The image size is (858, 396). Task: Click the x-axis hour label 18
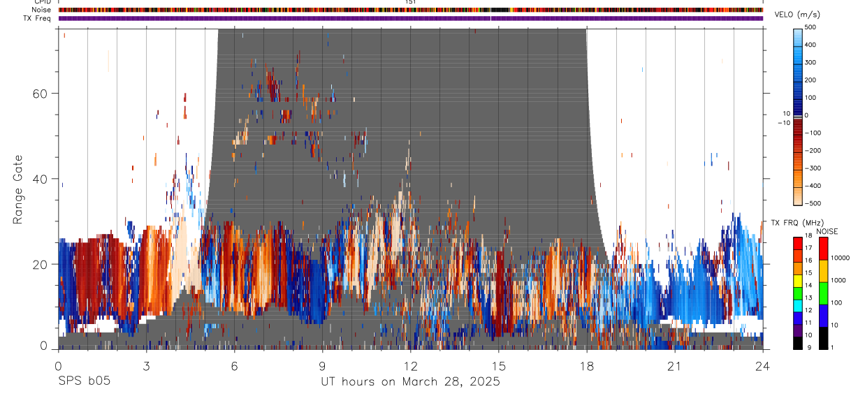(587, 365)
